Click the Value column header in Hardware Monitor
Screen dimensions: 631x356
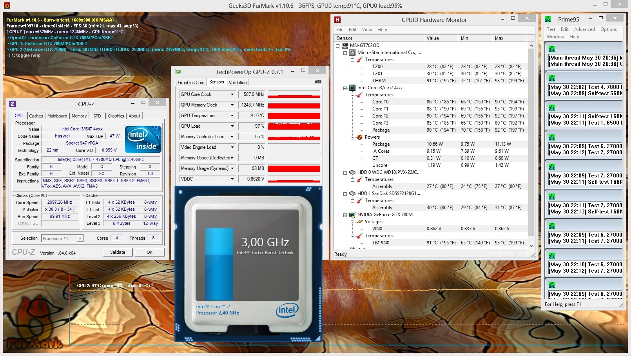point(441,38)
